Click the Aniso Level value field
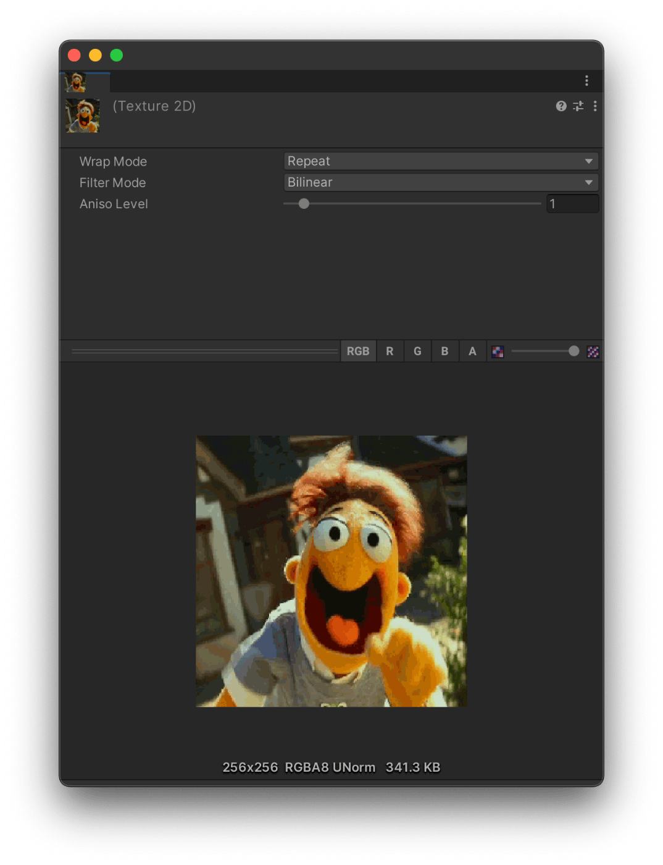This screenshot has height=865, width=663. [572, 204]
